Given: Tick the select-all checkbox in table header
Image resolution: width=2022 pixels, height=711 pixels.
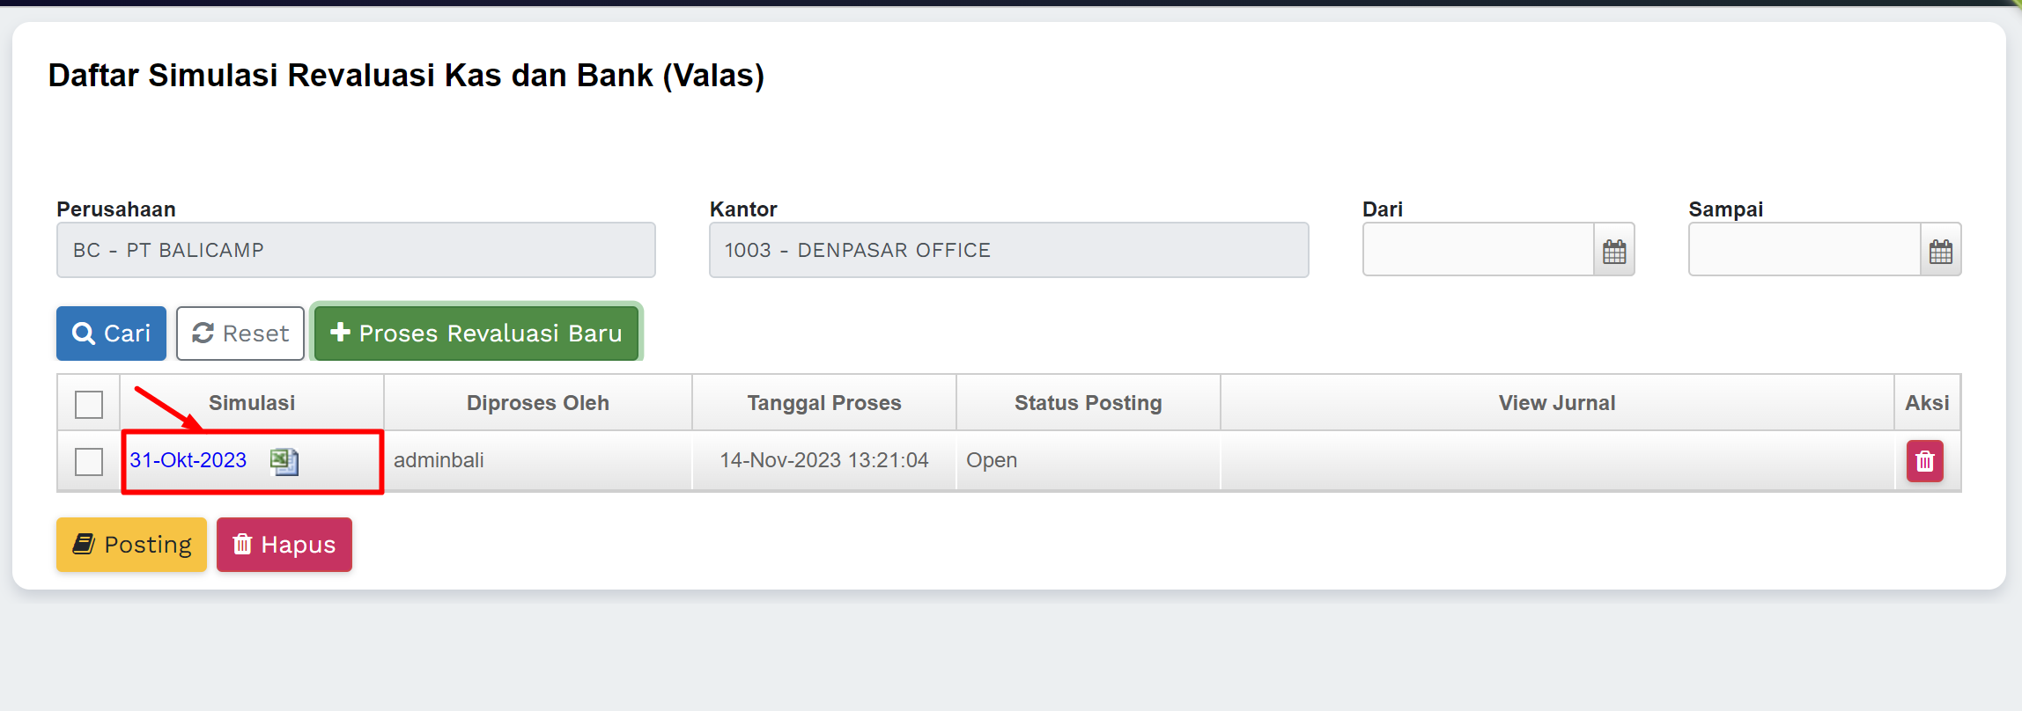Looking at the screenshot, I should [x=89, y=404].
